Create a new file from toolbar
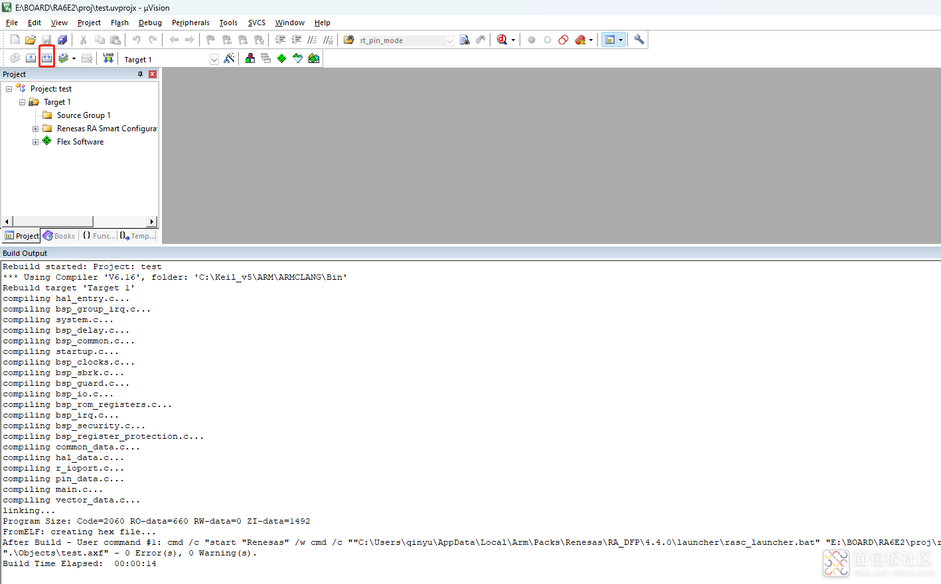The image size is (941, 584). click(15, 40)
